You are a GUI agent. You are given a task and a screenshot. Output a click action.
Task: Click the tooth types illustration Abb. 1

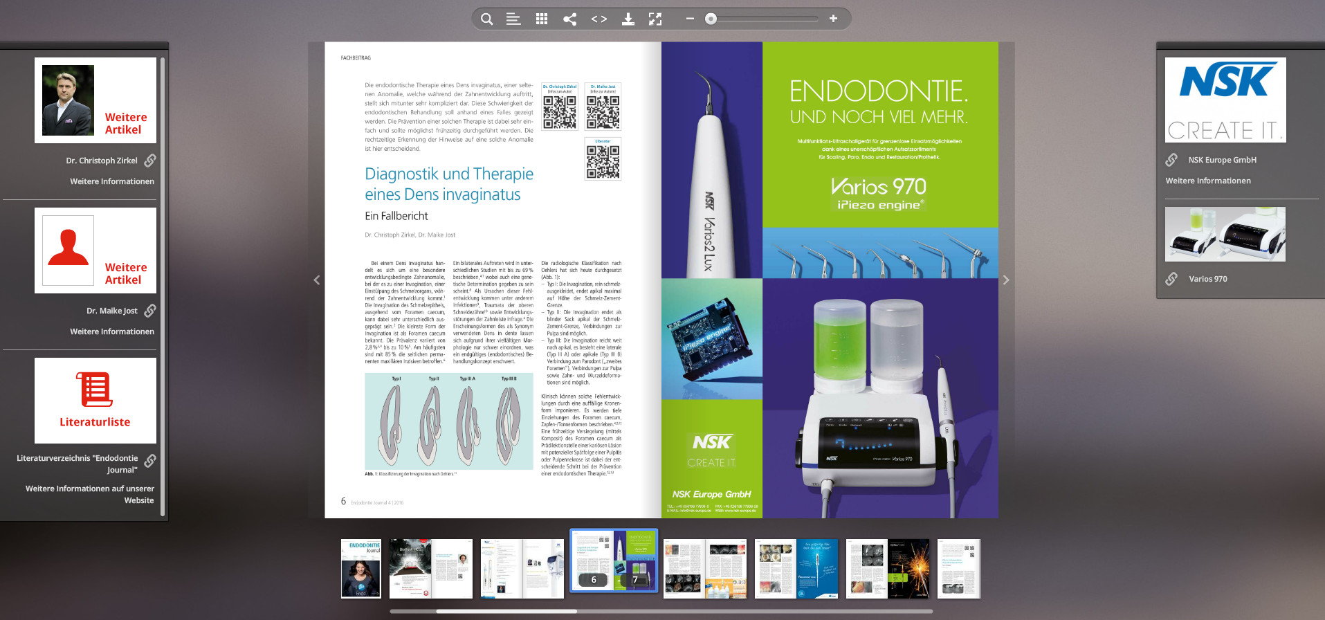pos(449,421)
